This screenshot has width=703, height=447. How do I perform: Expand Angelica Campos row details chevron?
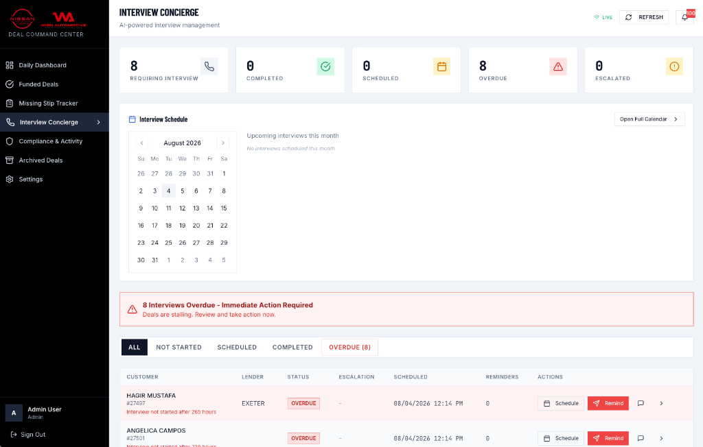tap(661, 438)
